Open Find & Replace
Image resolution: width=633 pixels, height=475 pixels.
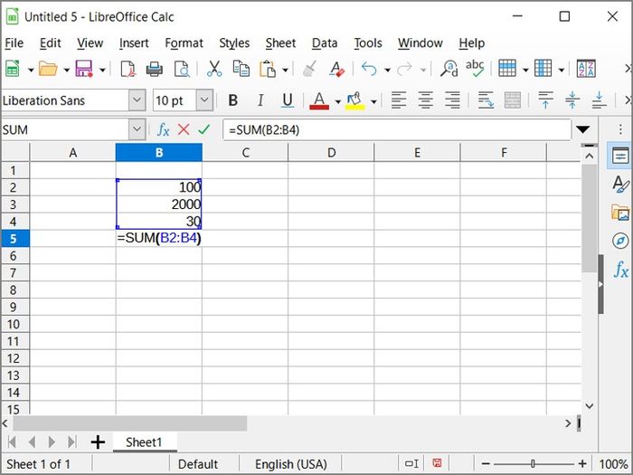[x=449, y=69]
